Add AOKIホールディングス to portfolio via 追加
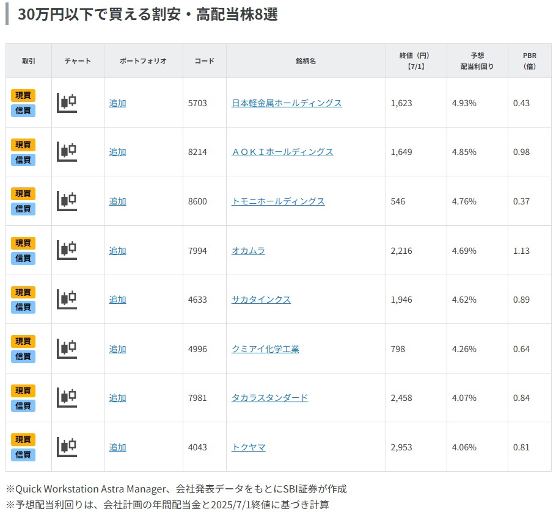556x512 pixels. [118, 152]
